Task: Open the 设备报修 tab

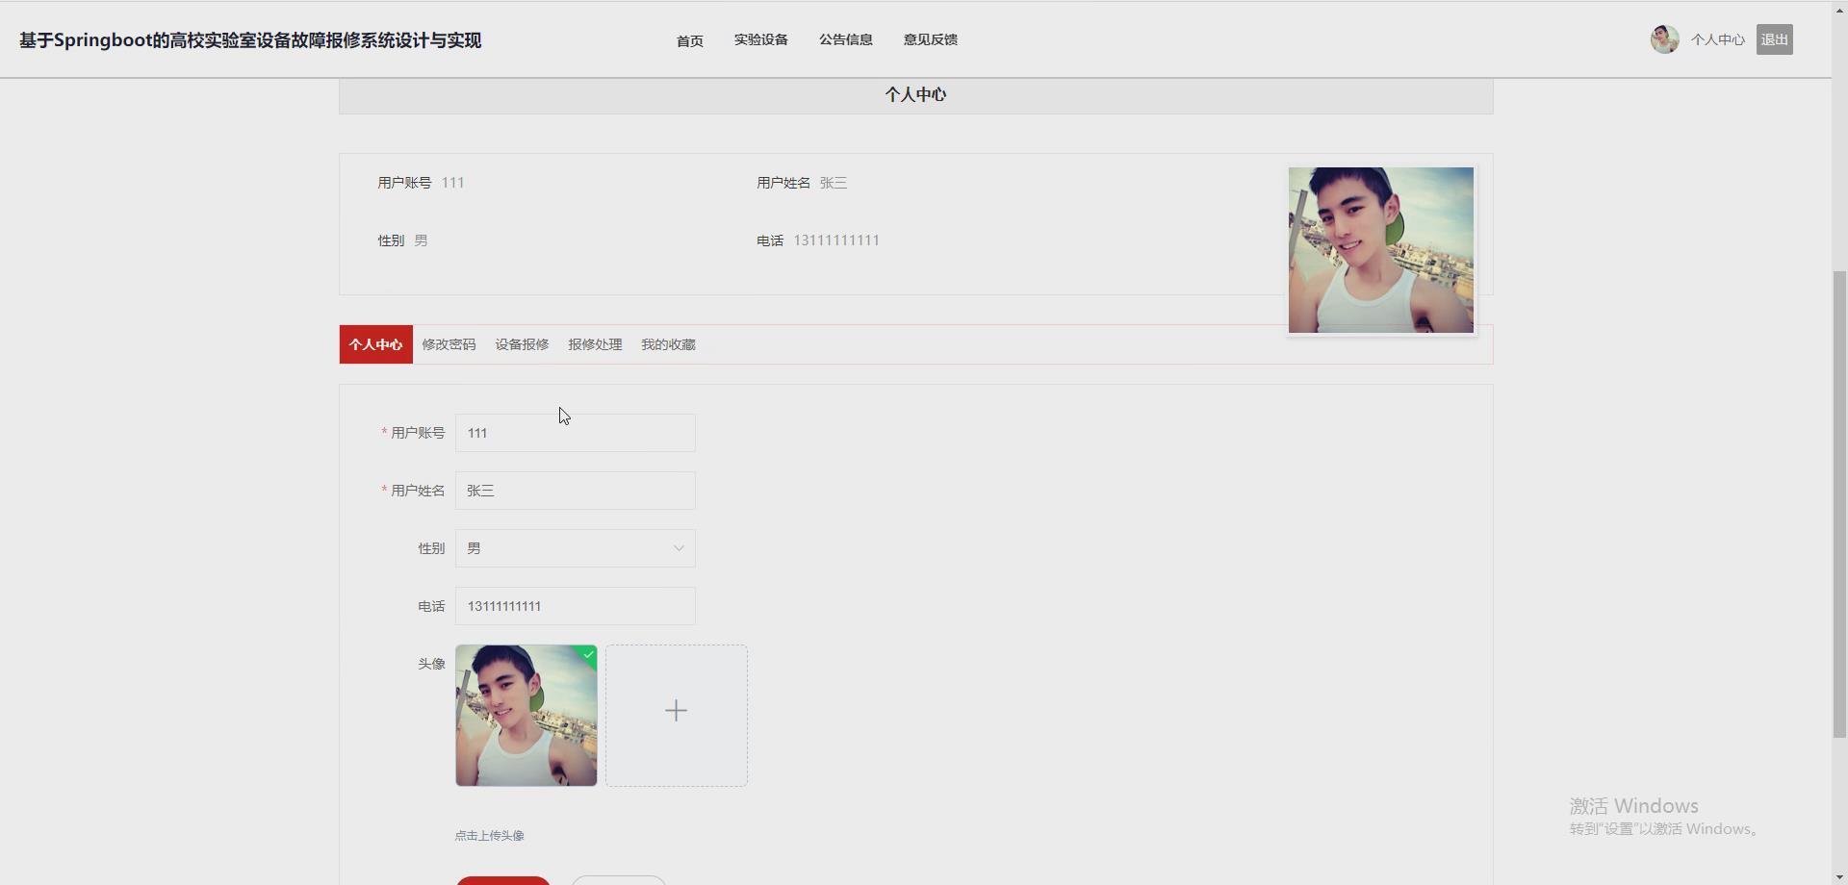Action: point(521,344)
